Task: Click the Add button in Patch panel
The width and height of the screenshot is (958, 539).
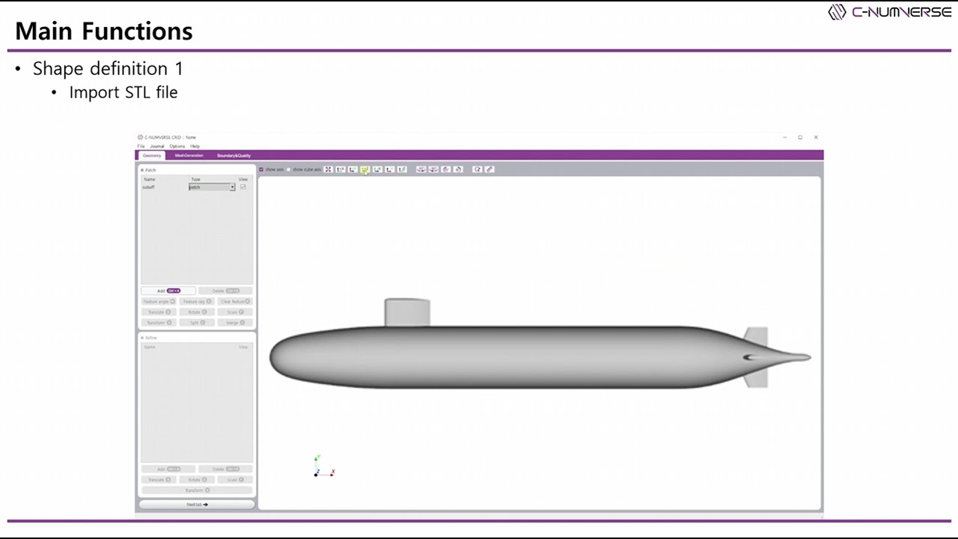Action: (168, 290)
